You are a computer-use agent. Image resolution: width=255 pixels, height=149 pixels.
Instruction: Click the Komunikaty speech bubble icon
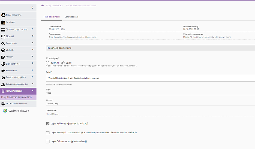click(x=3, y=71)
